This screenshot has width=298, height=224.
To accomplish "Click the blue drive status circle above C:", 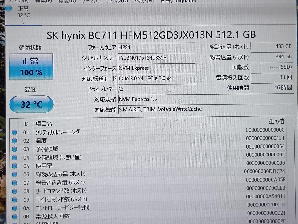I will click(x=9, y=9).
